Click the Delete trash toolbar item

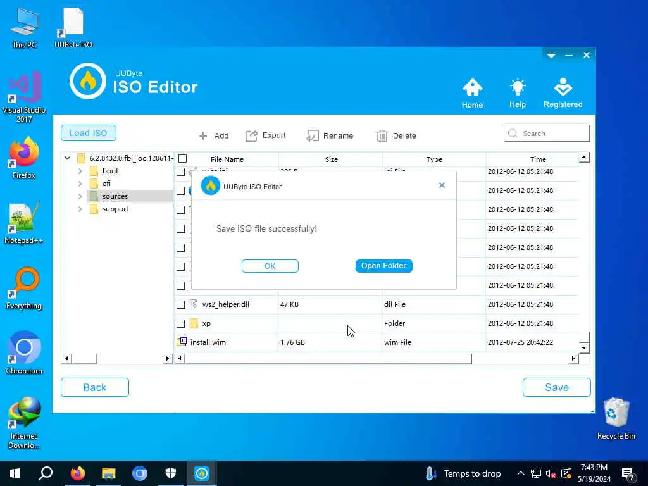pyautogui.click(x=396, y=135)
